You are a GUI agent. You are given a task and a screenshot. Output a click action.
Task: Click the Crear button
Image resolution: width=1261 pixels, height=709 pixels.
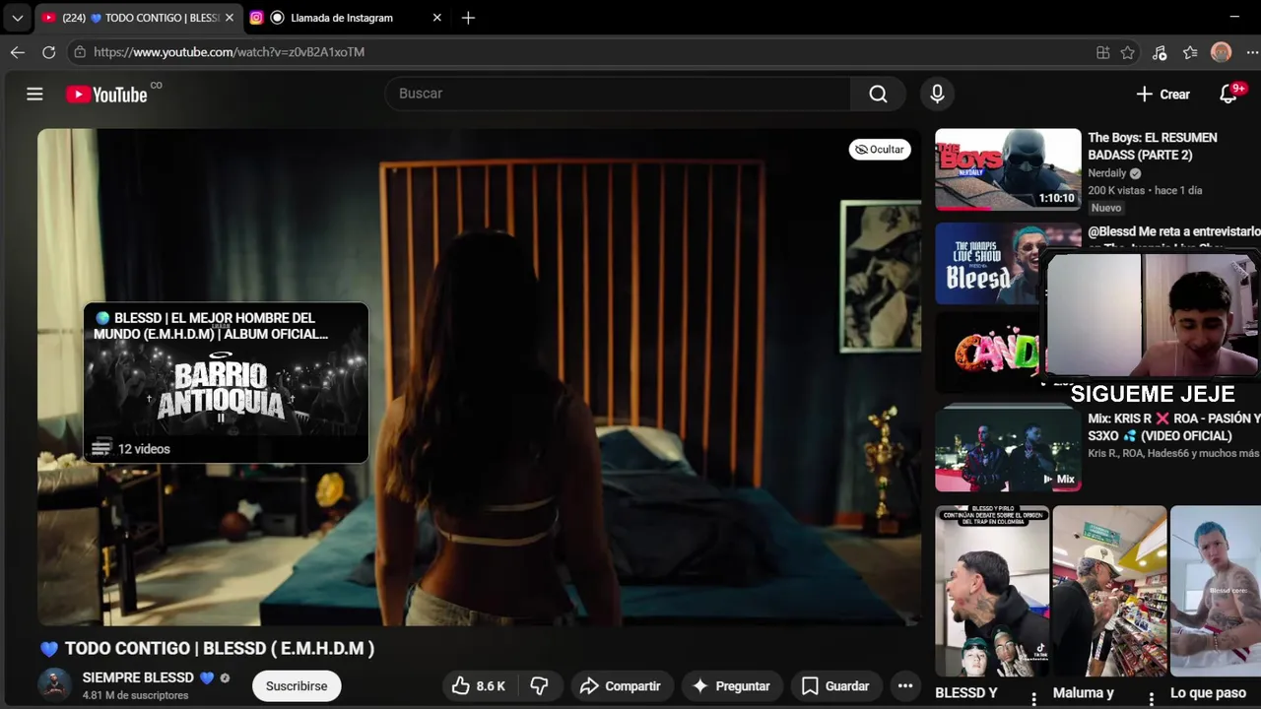pos(1162,95)
